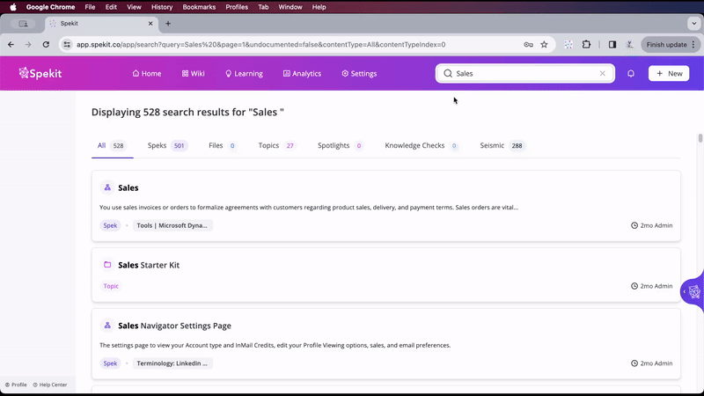Toggle Chrome side panel
This screenshot has height=396, width=704.
612,45
